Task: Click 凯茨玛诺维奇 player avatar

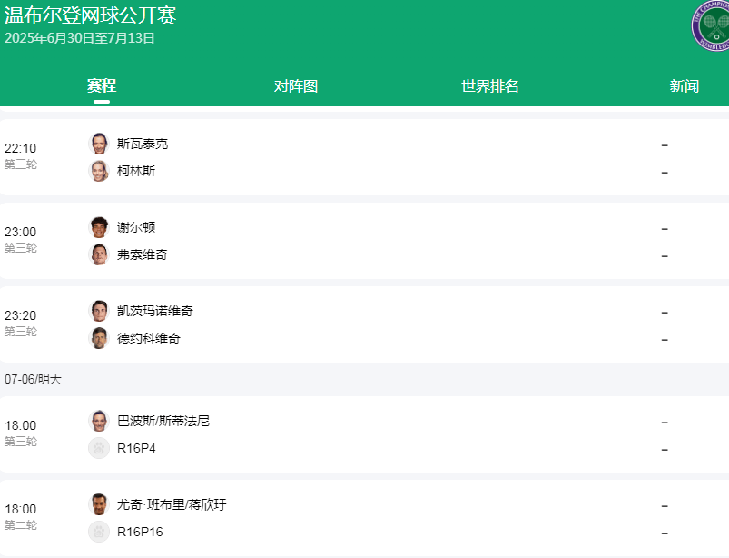Action: 99,311
